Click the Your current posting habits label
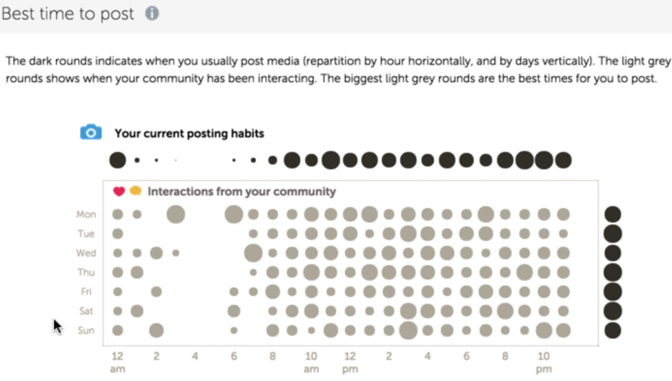Image resolution: width=672 pixels, height=381 pixels. point(189,133)
